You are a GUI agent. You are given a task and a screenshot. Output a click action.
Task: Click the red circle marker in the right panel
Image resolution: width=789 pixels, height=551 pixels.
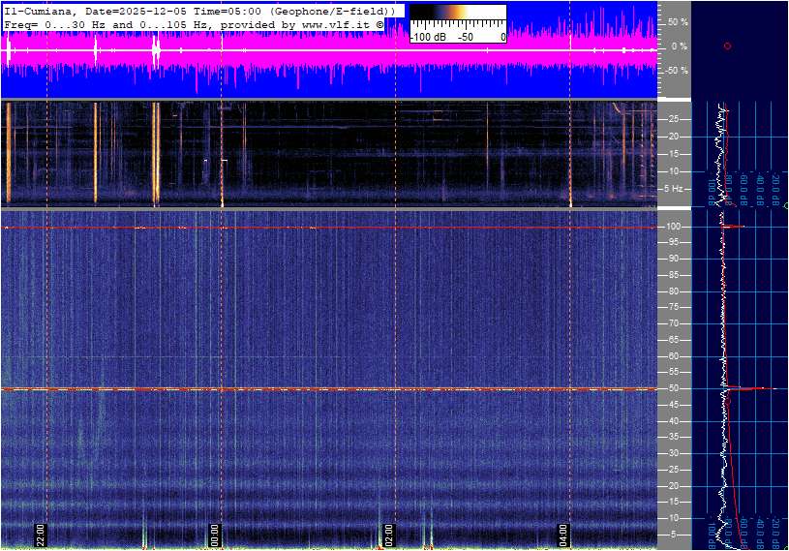727,46
